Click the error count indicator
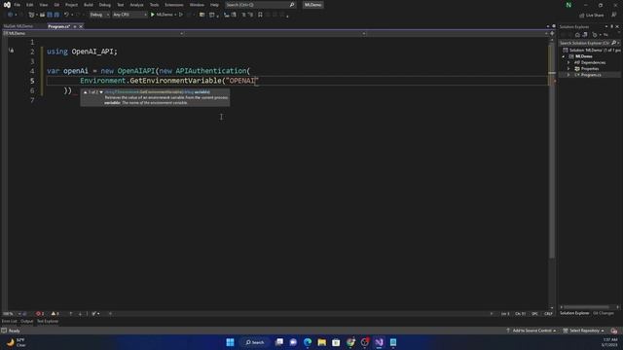 click(40, 313)
